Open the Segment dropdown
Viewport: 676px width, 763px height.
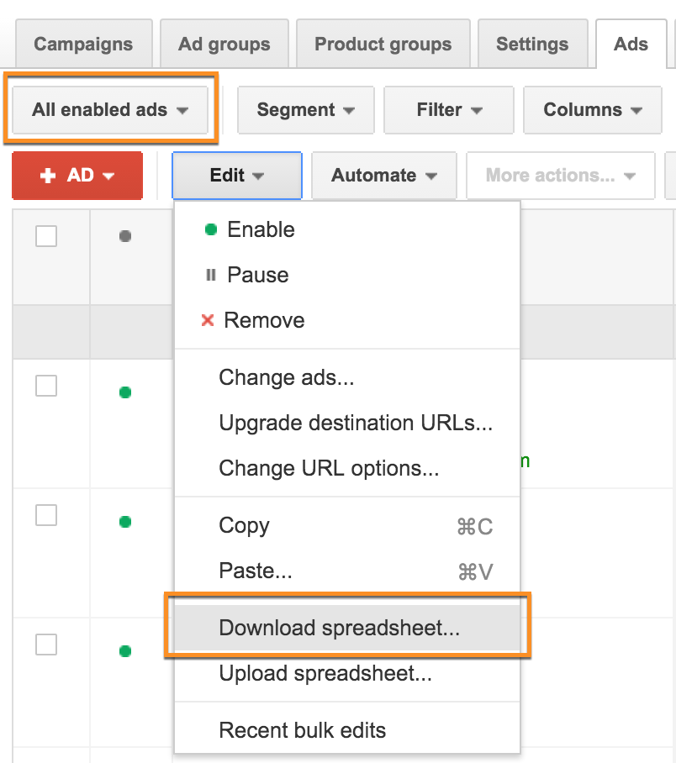[305, 110]
